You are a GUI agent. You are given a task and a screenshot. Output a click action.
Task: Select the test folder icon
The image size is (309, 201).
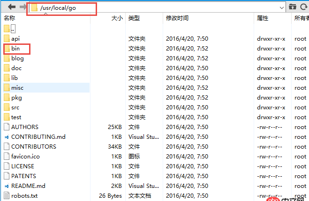click(7, 117)
